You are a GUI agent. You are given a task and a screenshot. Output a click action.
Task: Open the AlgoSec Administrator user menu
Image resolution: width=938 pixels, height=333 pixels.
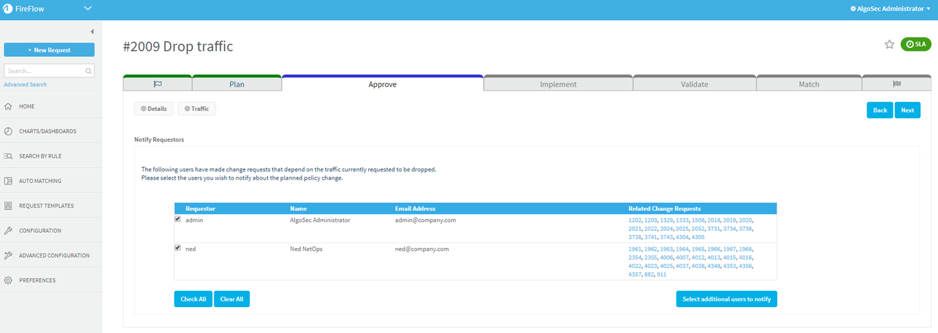click(x=890, y=9)
